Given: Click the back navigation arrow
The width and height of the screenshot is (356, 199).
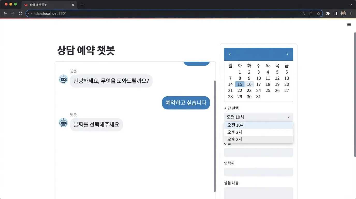Looking at the screenshot, I should click(x=5, y=13).
